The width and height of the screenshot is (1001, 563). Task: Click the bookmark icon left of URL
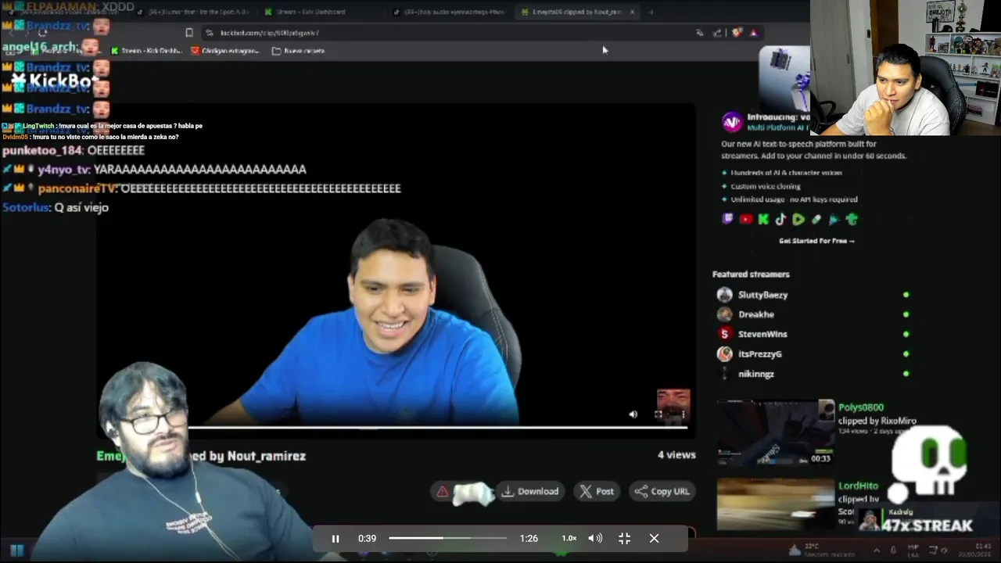click(x=189, y=33)
